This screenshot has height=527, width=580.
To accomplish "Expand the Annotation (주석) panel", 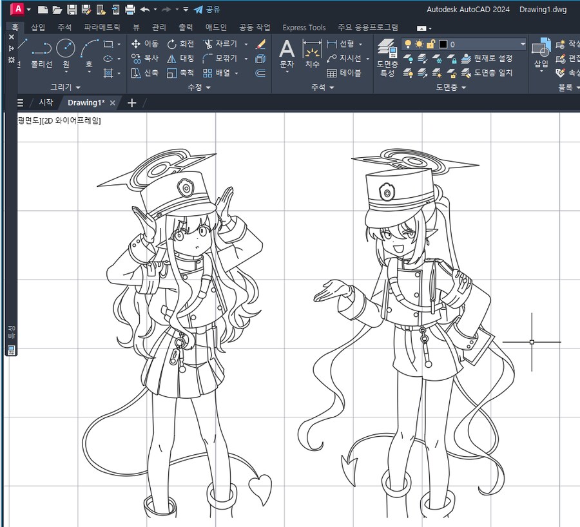I will pos(323,87).
